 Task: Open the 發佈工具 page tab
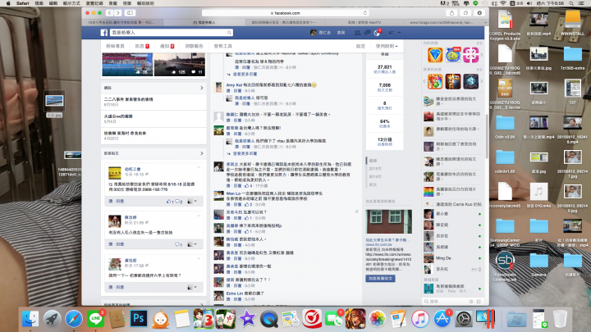coord(223,46)
